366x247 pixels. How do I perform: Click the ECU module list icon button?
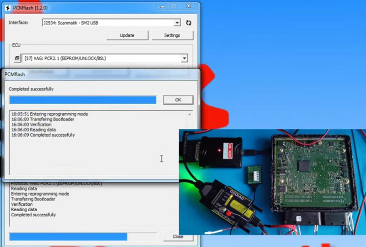[17, 58]
